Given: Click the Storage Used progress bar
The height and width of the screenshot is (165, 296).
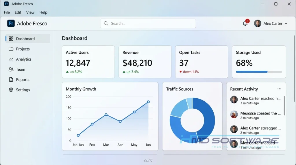Looking at the screenshot, I should (259, 72).
